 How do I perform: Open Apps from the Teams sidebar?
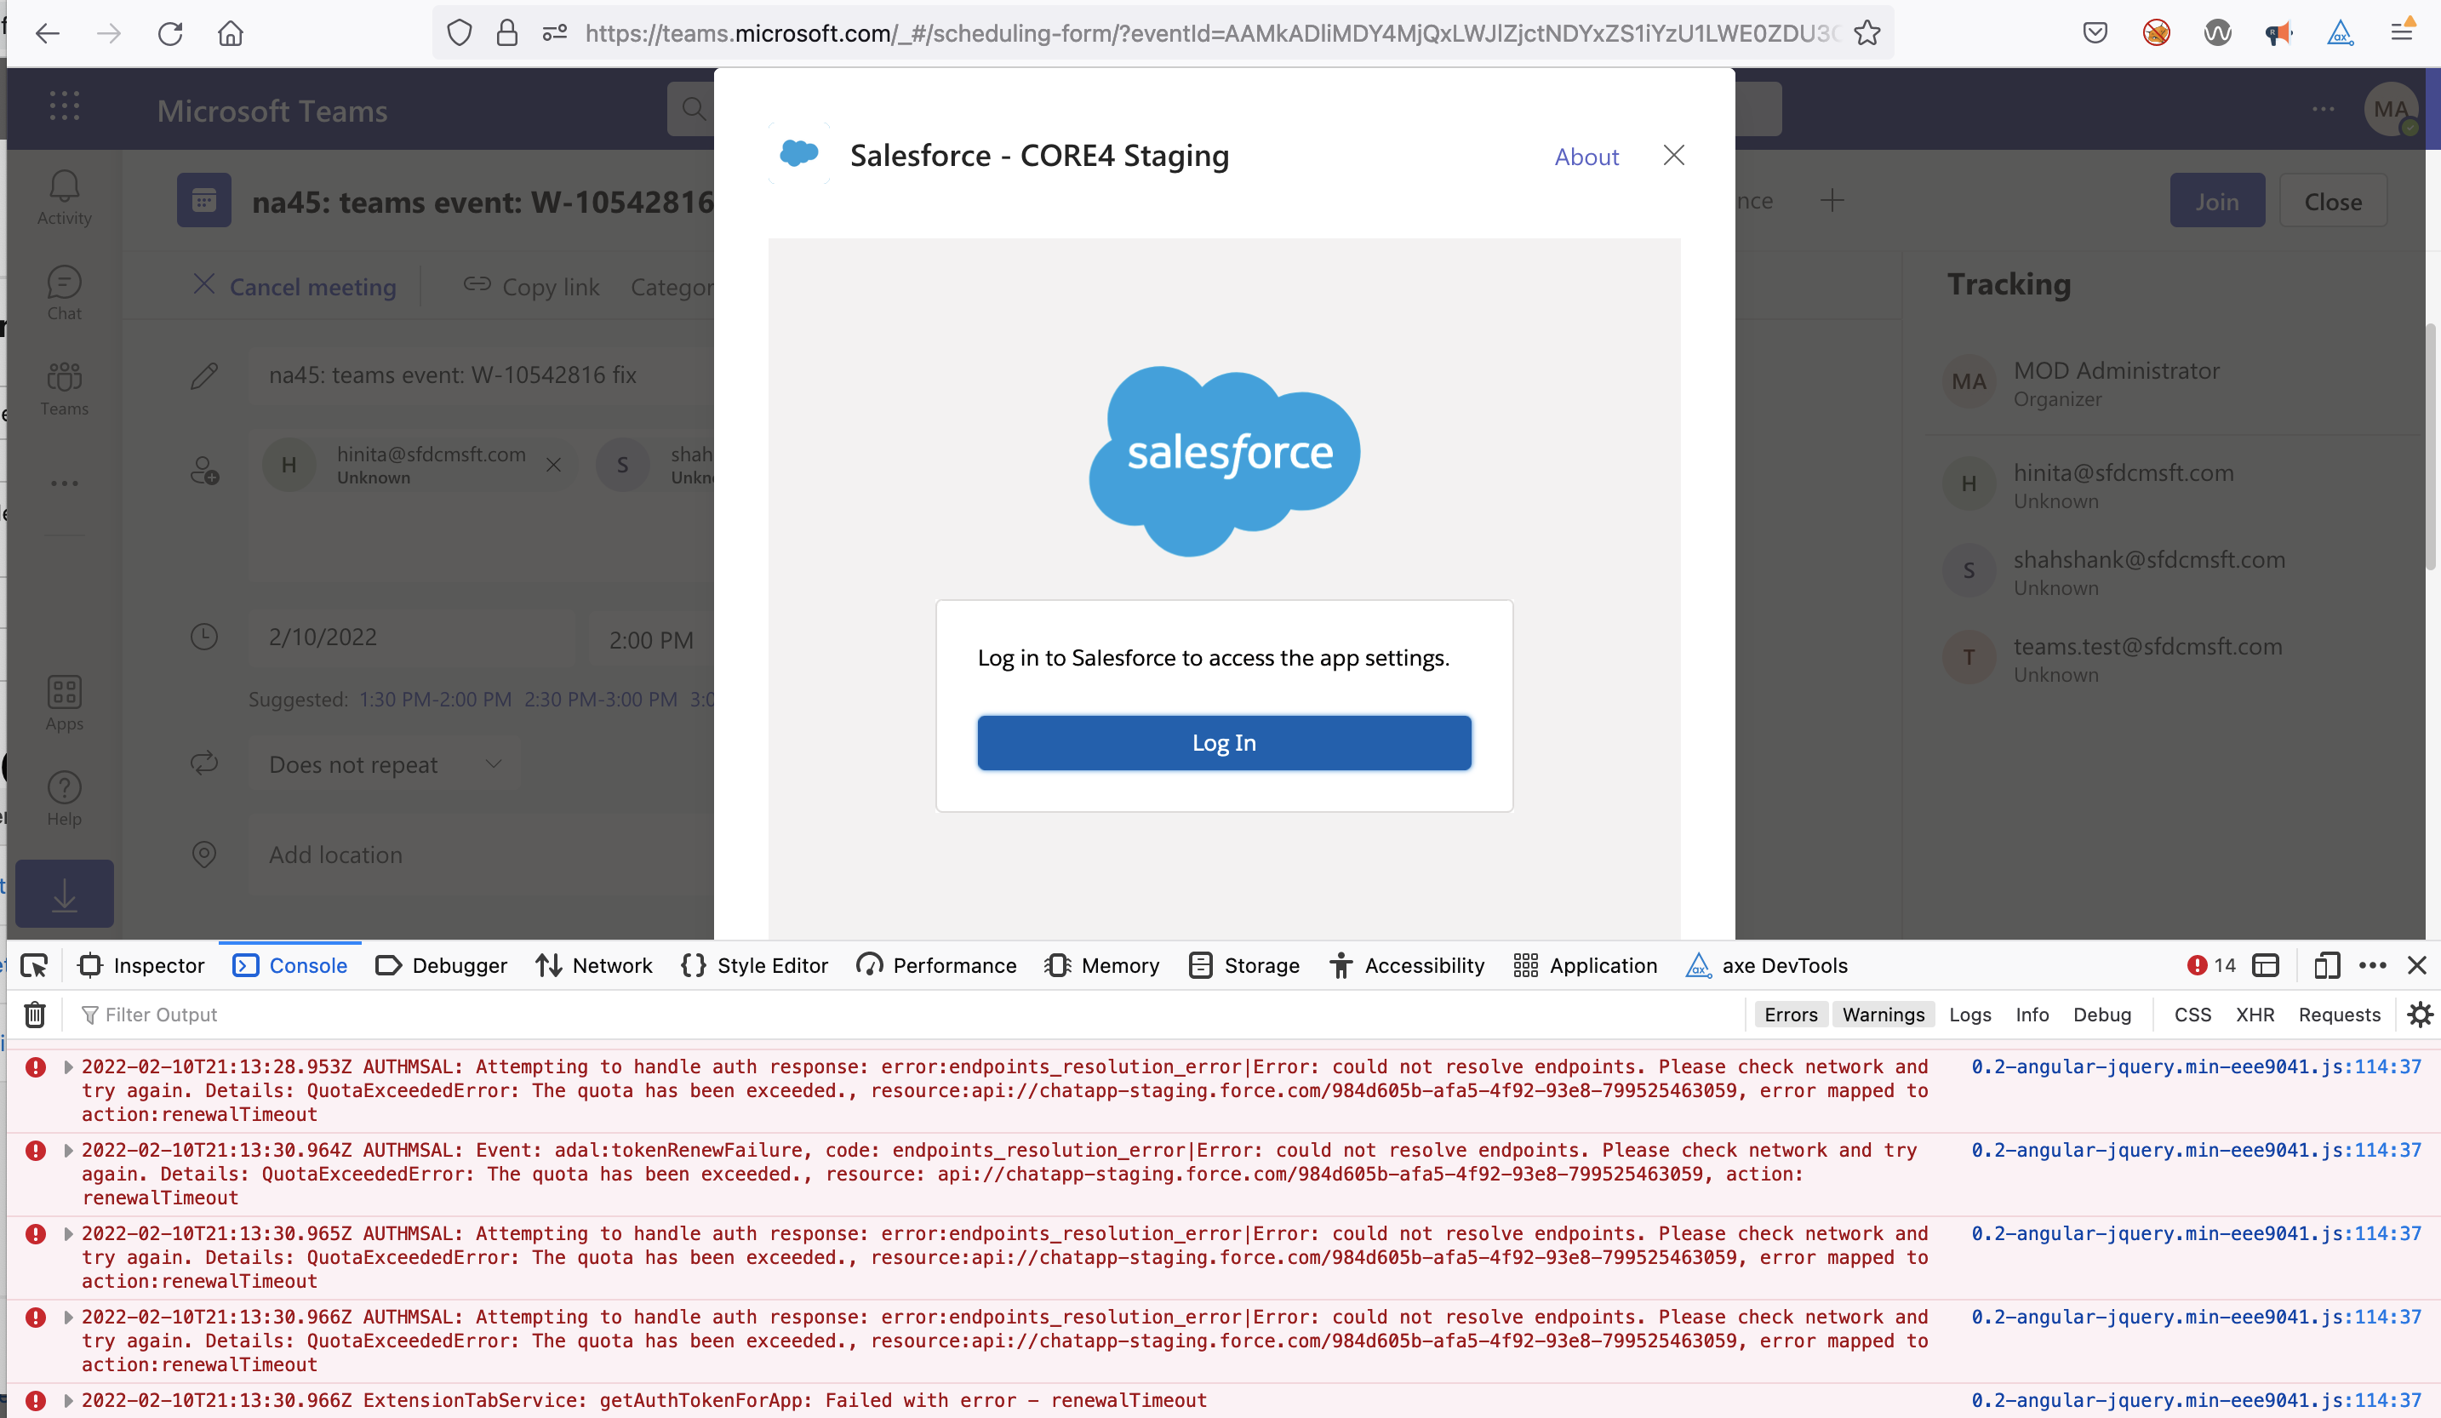point(63,703)
